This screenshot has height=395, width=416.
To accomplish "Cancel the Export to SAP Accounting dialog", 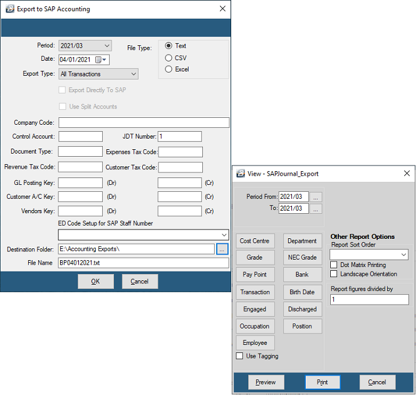I will click(140, 282).
